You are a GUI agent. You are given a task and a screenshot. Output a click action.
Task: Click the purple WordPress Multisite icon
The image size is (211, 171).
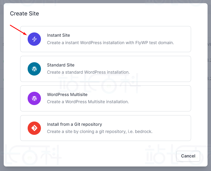click(x=34, y=98)
